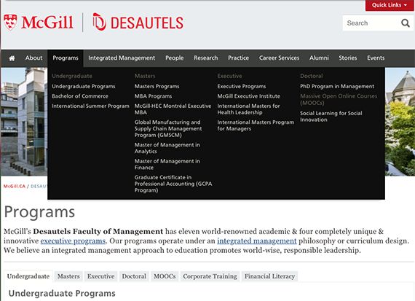The image size is (415, 301).
Task: Open Undergraduate Programs menu link
Action: (84, 87)
